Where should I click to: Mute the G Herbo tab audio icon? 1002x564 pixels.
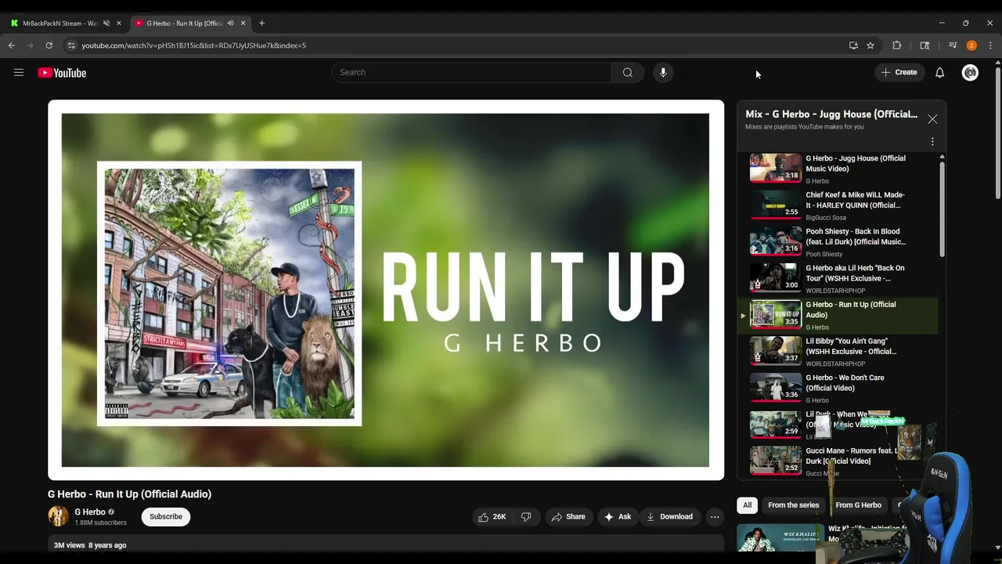230,23
